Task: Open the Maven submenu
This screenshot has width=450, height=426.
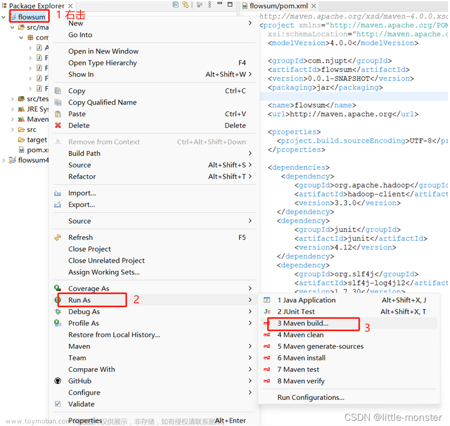Action: click(x=154, y=346)
